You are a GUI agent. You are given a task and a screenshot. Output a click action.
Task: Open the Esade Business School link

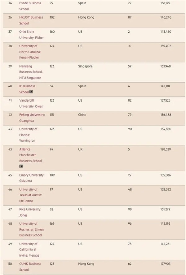[x=30, y=6]
